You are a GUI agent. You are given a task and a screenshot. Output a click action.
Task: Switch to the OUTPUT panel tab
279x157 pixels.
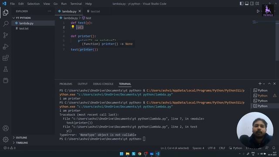point(82,84)
